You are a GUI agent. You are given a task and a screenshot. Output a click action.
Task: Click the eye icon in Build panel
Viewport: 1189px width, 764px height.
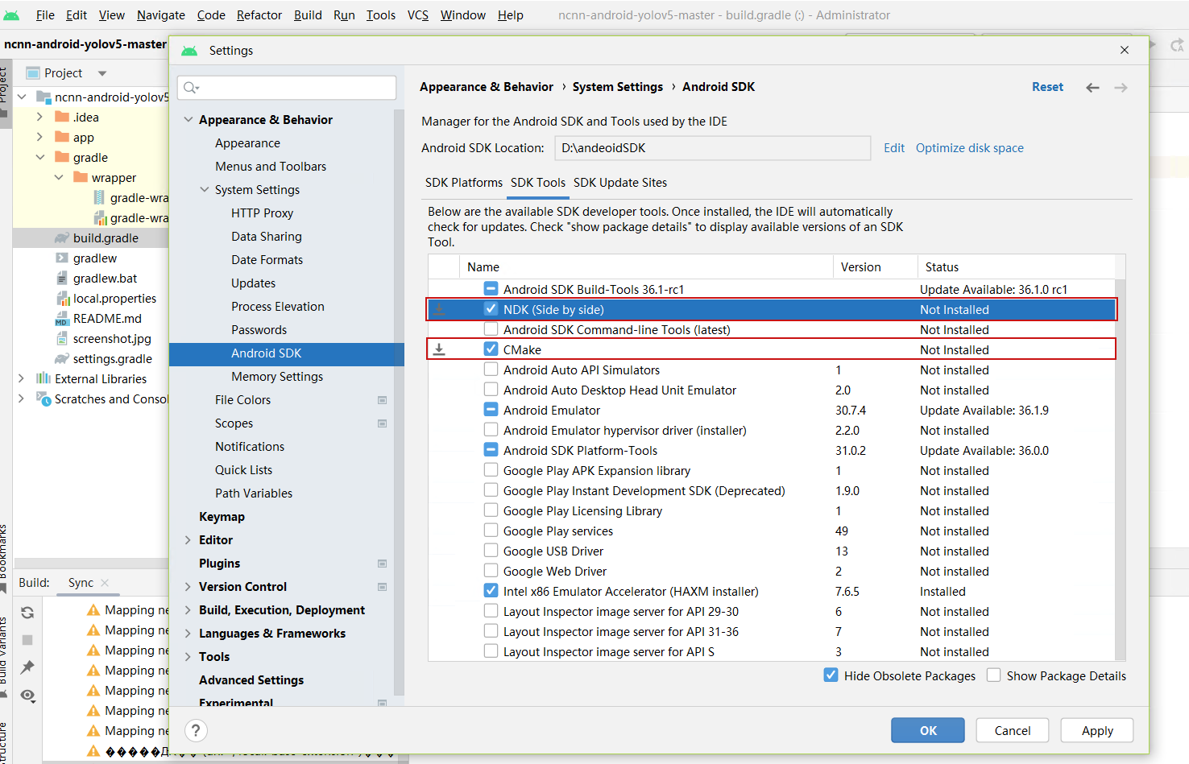(27, 695)
